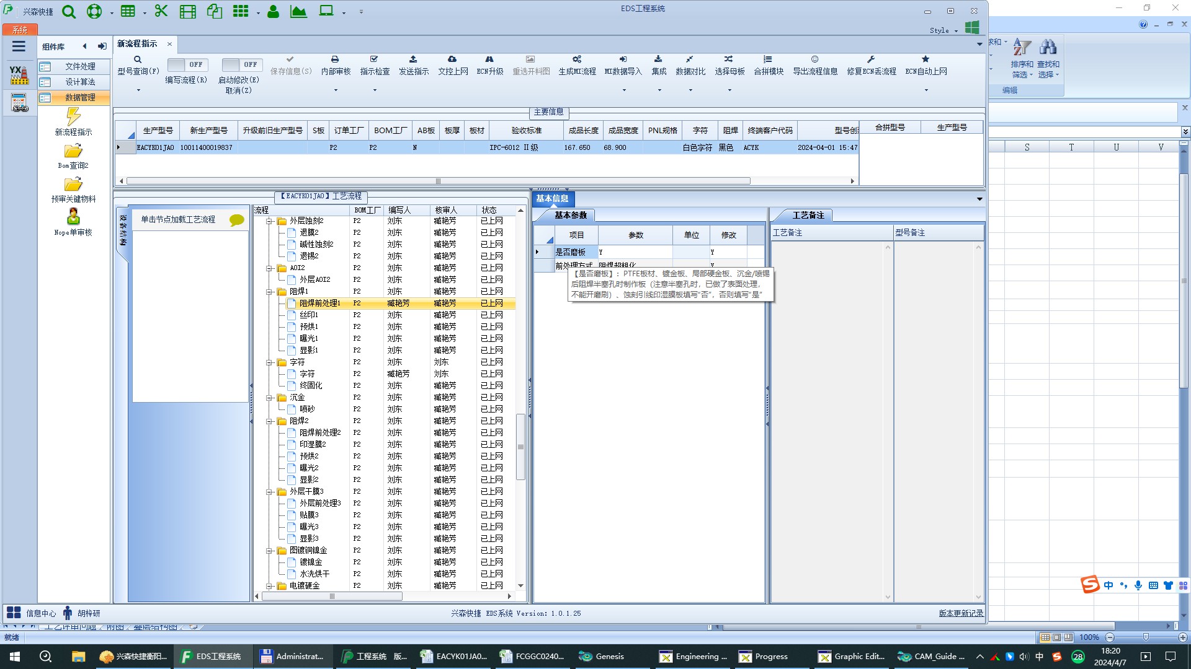Toggle the hamburger menu in left sidebar
This screenshot has height=669, width=1191.
pos(19,46)
